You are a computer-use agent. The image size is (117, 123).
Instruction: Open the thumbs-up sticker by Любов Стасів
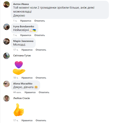(x=19, y=110)
